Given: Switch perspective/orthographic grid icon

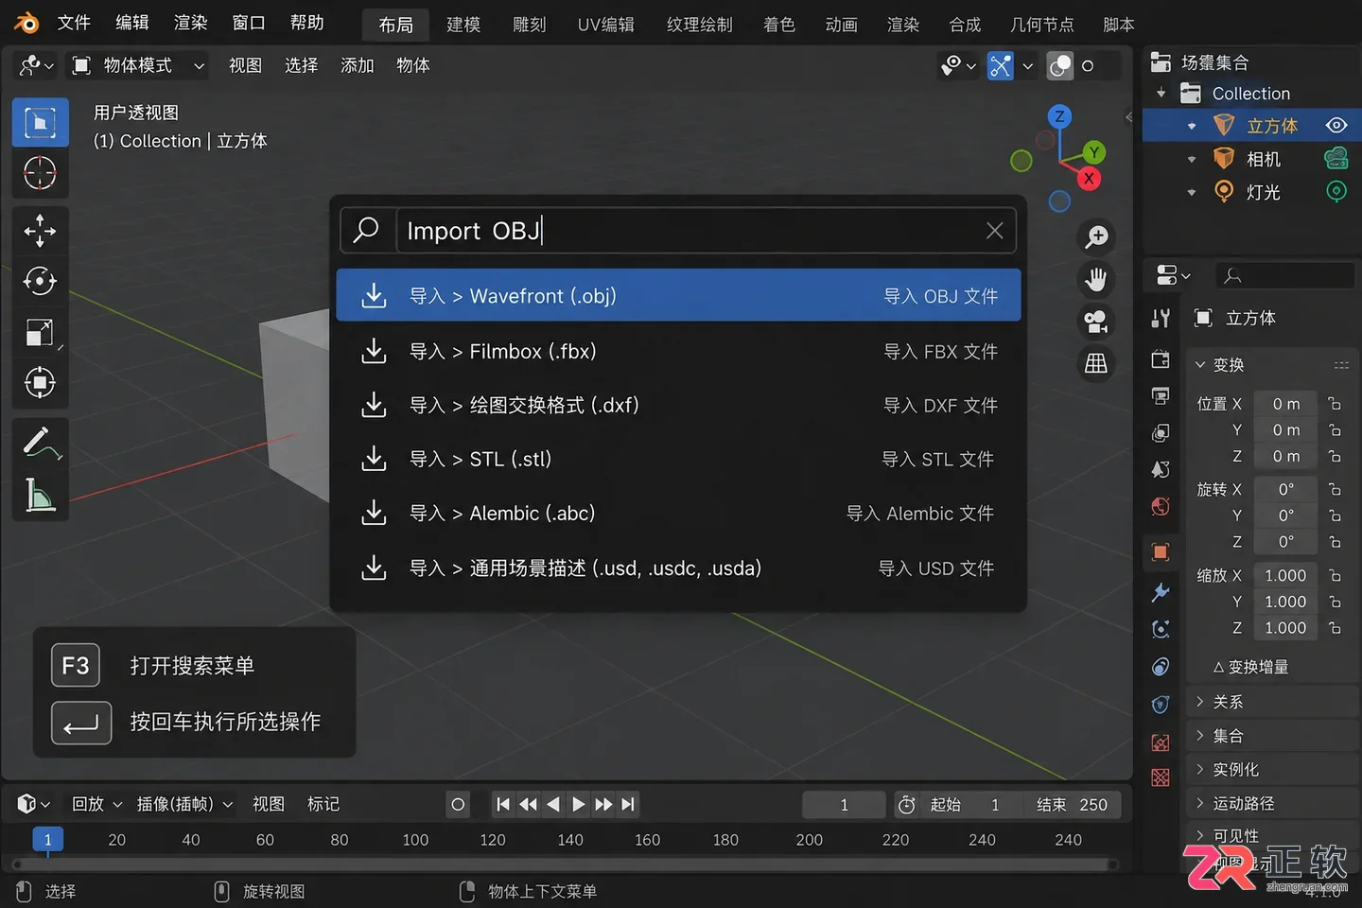Looking at the screenshot, I should [x=1096, y=363].
